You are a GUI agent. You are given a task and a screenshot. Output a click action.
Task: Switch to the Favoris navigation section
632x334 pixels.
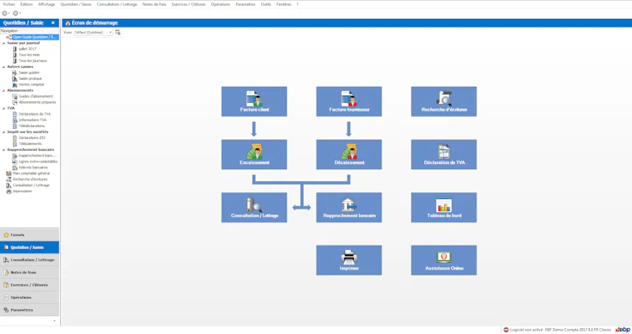pyautogui.click(x=29, y=235)
